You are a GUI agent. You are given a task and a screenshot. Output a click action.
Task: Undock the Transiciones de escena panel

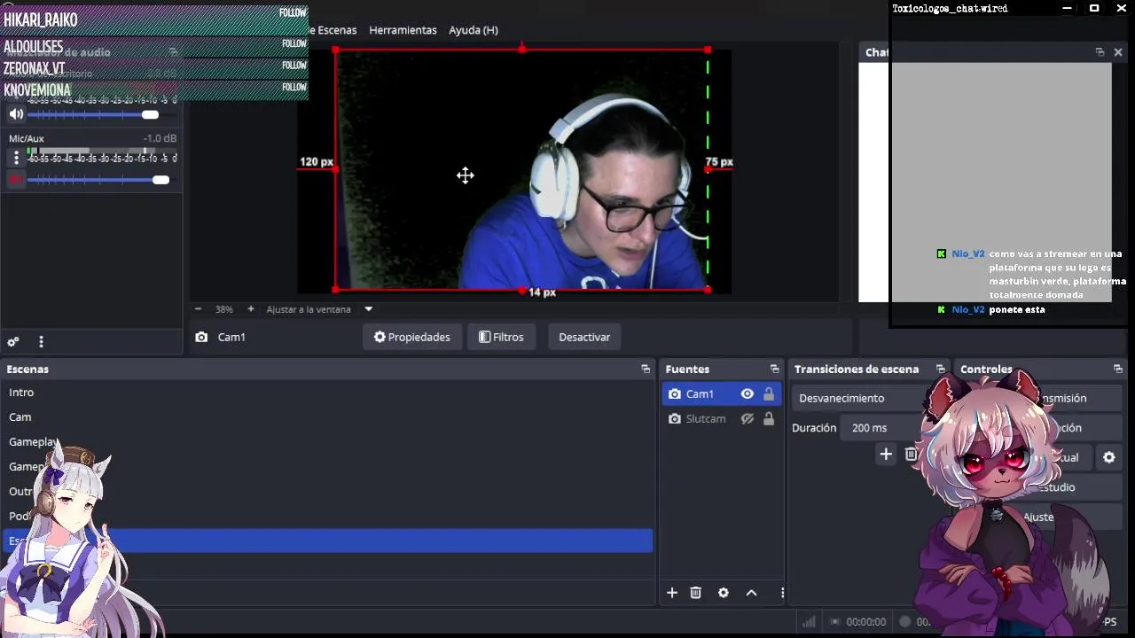940,369
